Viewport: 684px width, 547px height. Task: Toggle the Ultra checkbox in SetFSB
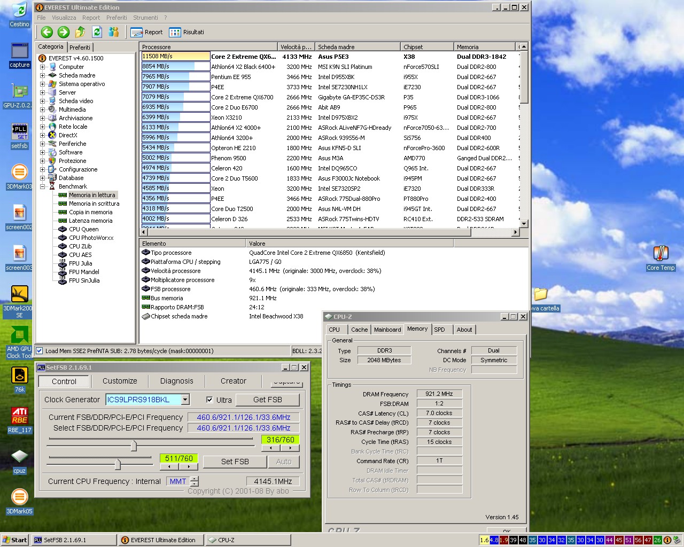tap(209, 400)
